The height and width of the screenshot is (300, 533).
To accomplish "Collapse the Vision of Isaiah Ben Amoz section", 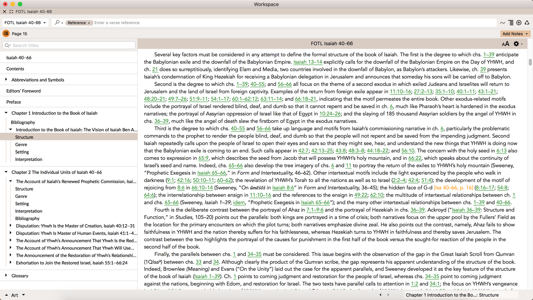I will coord(10,129).
